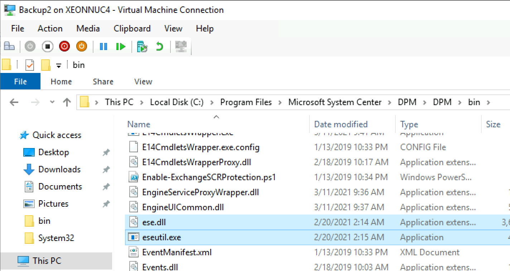This screenshot has width=510, height=271.
Task: Select Enable-ExchangeSCRProtection.ps1 file
Action: pyautogui.click(x=209, y=177)
